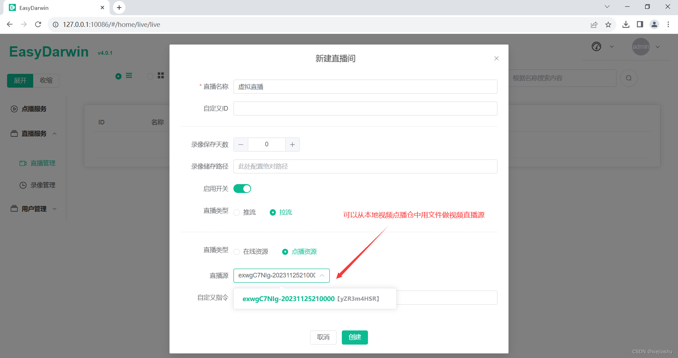Click the 直播管理 camera icon
Image resolution: width=678 pixels, height=358 pixels.
23,163
